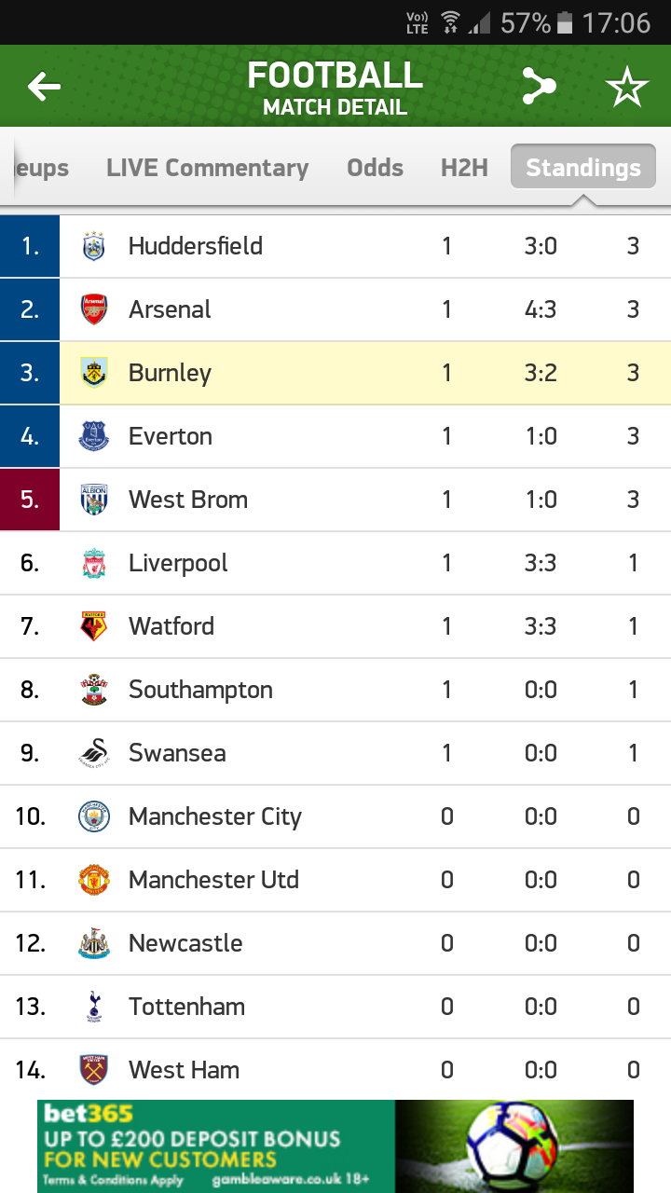Select the West Brom team name

[x=188, y=500]
